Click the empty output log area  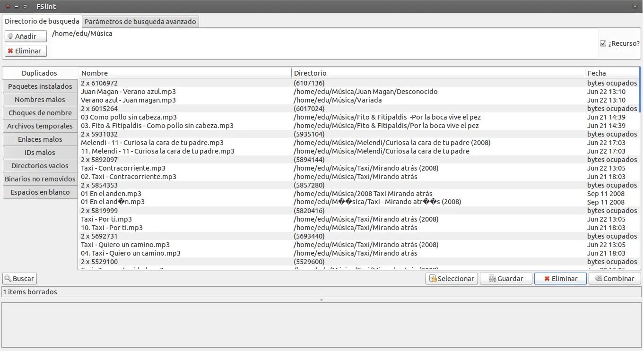click(x=321, y=325)
